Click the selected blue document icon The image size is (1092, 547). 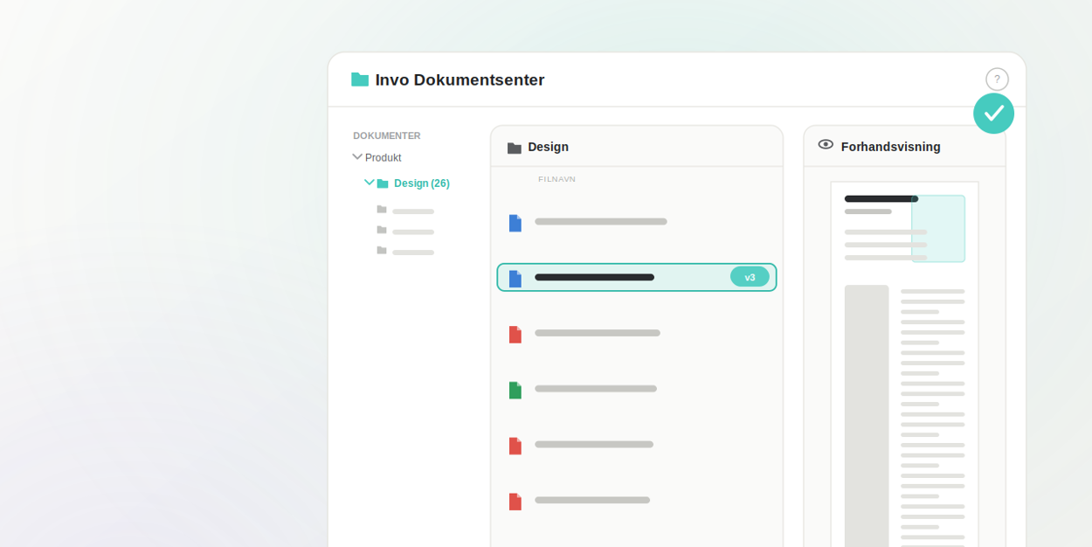click(515, 279)
